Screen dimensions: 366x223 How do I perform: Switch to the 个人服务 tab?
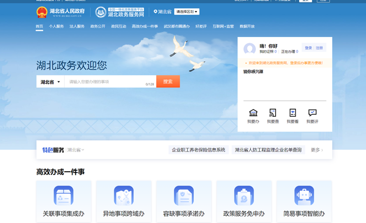(56, 27)
